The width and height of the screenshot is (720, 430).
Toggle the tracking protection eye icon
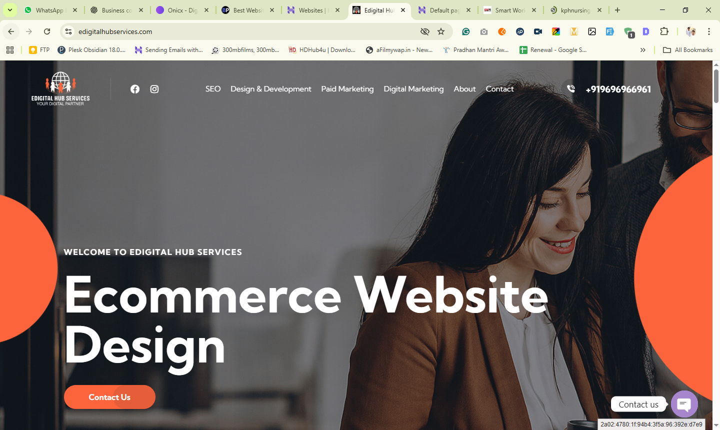[425, 31]
